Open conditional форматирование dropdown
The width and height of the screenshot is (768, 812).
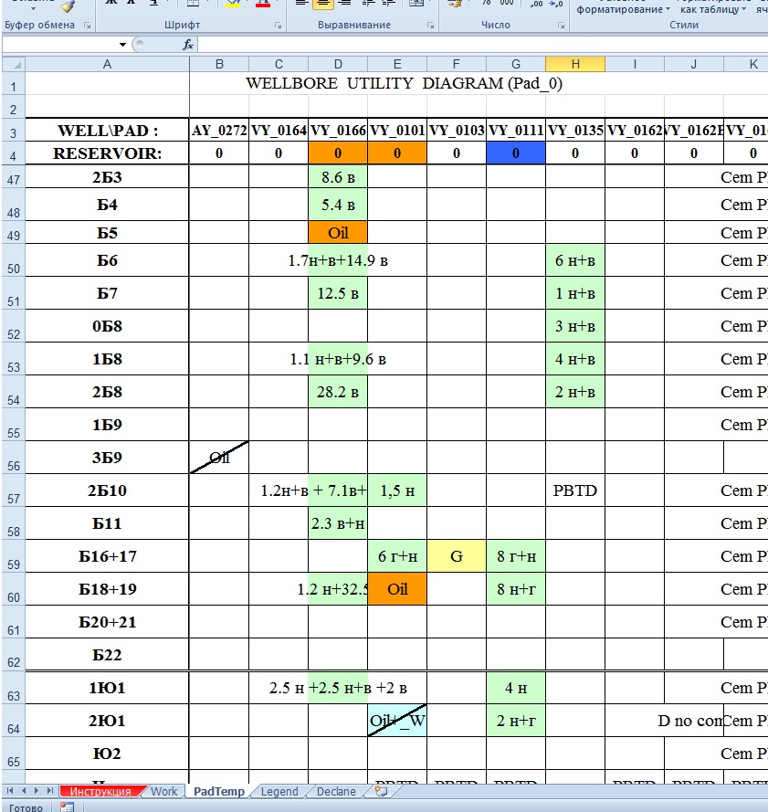pyautogui.click(x=623, y=9)
